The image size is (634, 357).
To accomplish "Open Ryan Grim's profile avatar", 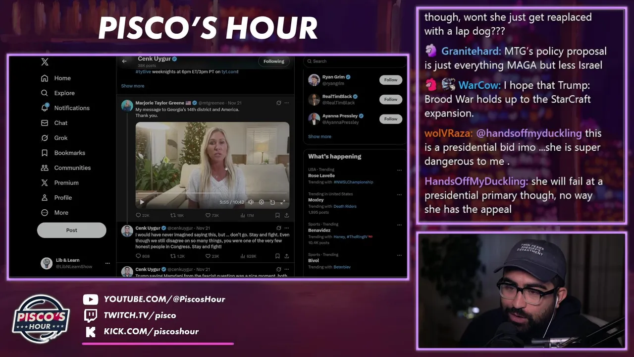I will [x=314, y=80].
